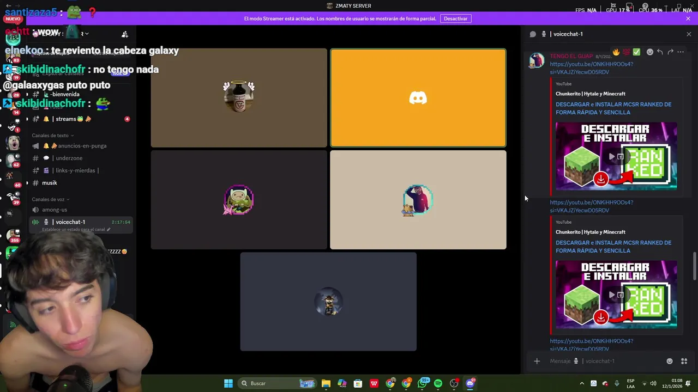
Task: Open the musik text channel
Action: pyautogui.click(x=80, y=183)
